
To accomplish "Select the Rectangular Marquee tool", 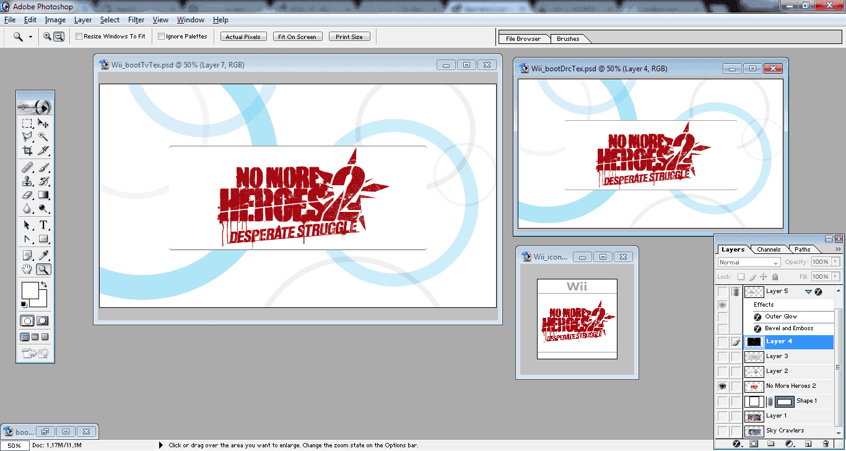I will (27, 123).
